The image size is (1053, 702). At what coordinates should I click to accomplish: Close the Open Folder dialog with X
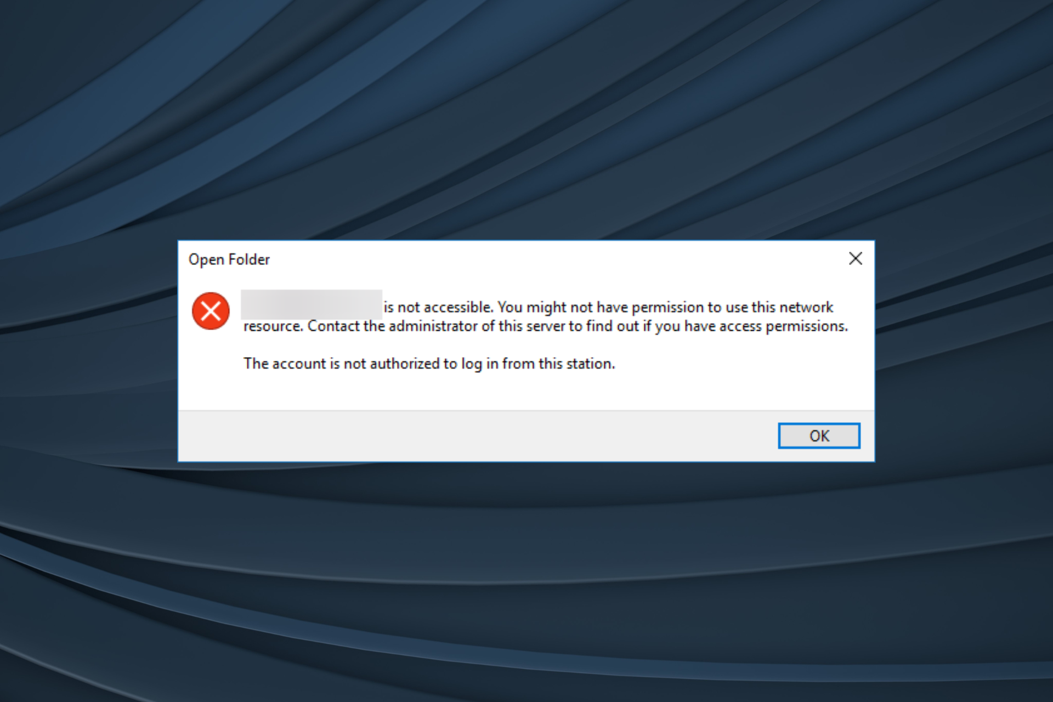point(856,258)
